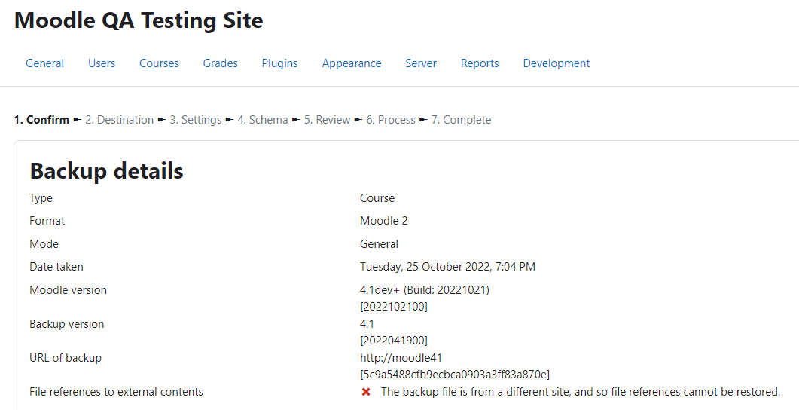Click the '4.1' backup version value
The width and height of the screenshot is (799, 410).
(x=367, y=324)
